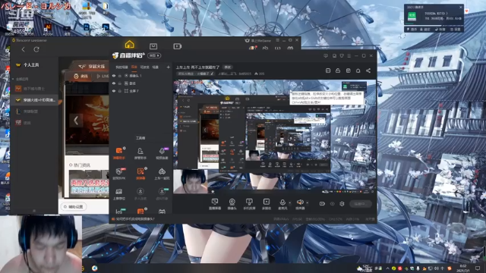The width and height of the screenshot is (486, 273).
Task: Open streaming settings gear
Action: point(342,204)
